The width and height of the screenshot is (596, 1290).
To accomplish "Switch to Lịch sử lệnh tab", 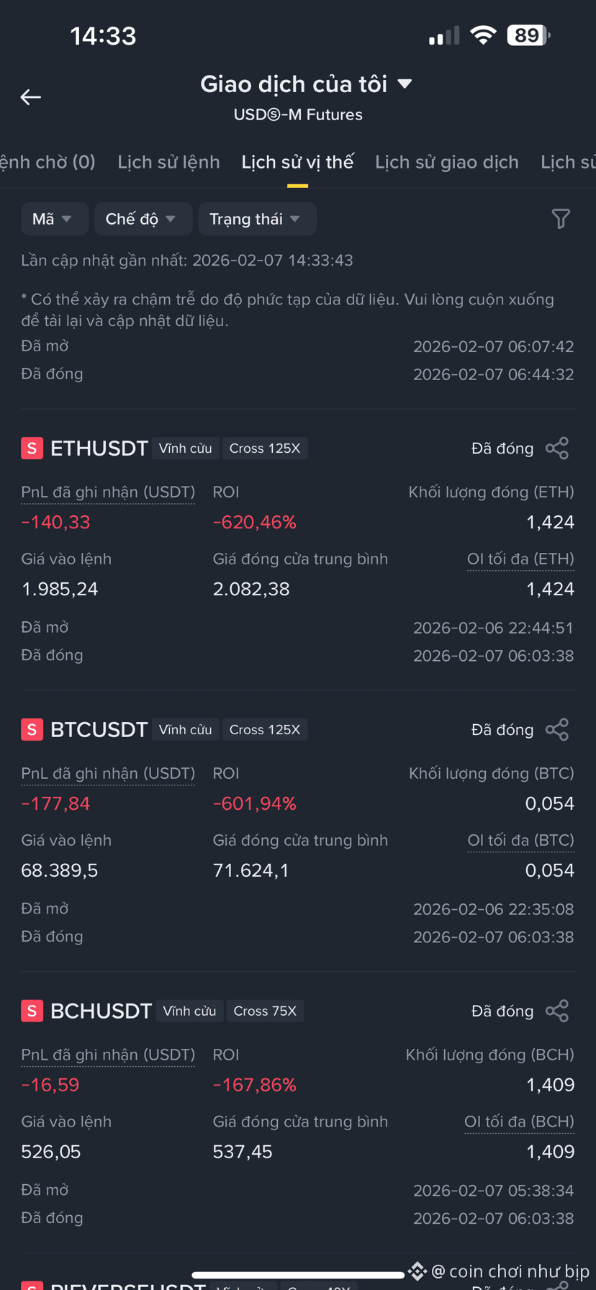I will [168, 162].
